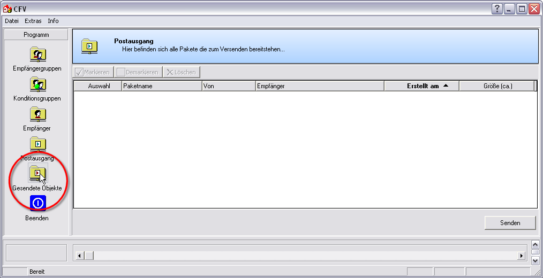Screen dimensions: 543x278
Task: Click the Programm panel header button
Action: (36, 35)
